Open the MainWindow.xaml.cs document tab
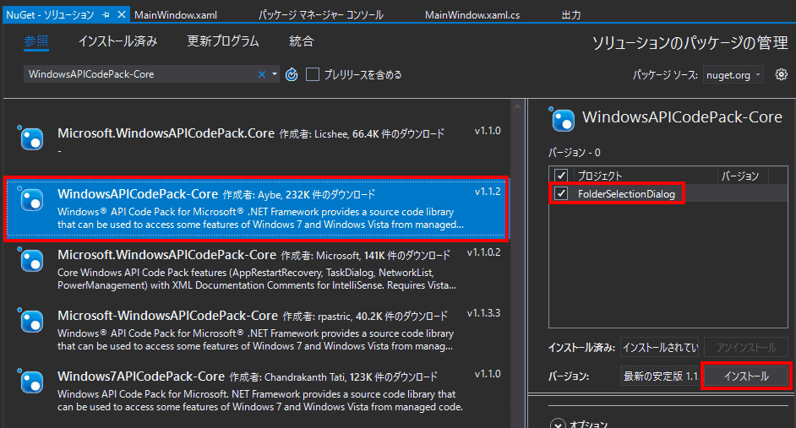 [x=472, y=15]
